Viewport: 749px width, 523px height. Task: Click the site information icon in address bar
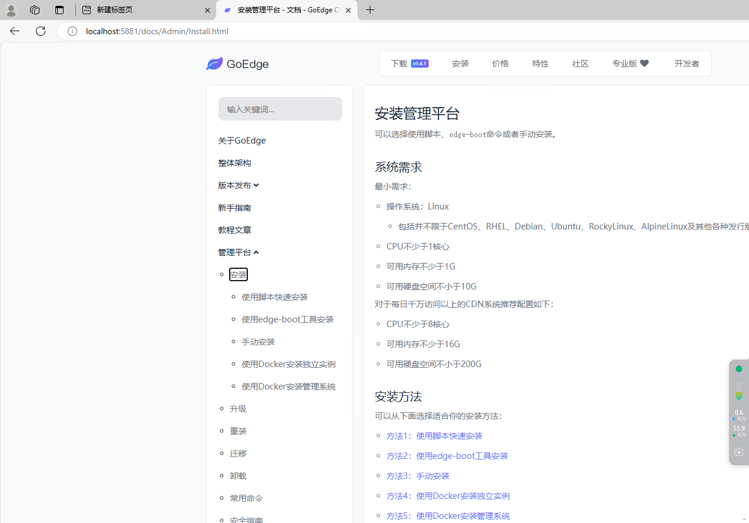point(72,31)
